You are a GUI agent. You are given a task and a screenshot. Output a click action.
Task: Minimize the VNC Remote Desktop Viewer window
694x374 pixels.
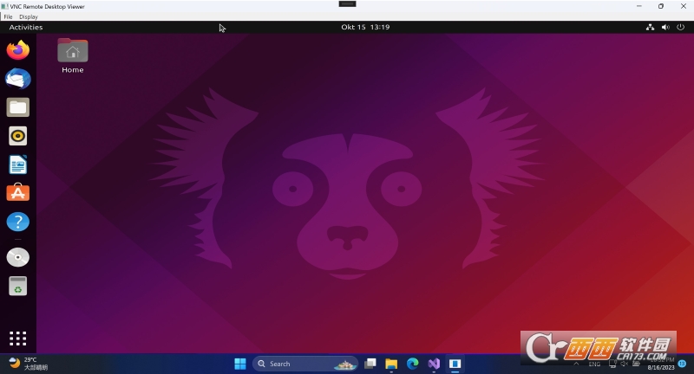(638, 6)
